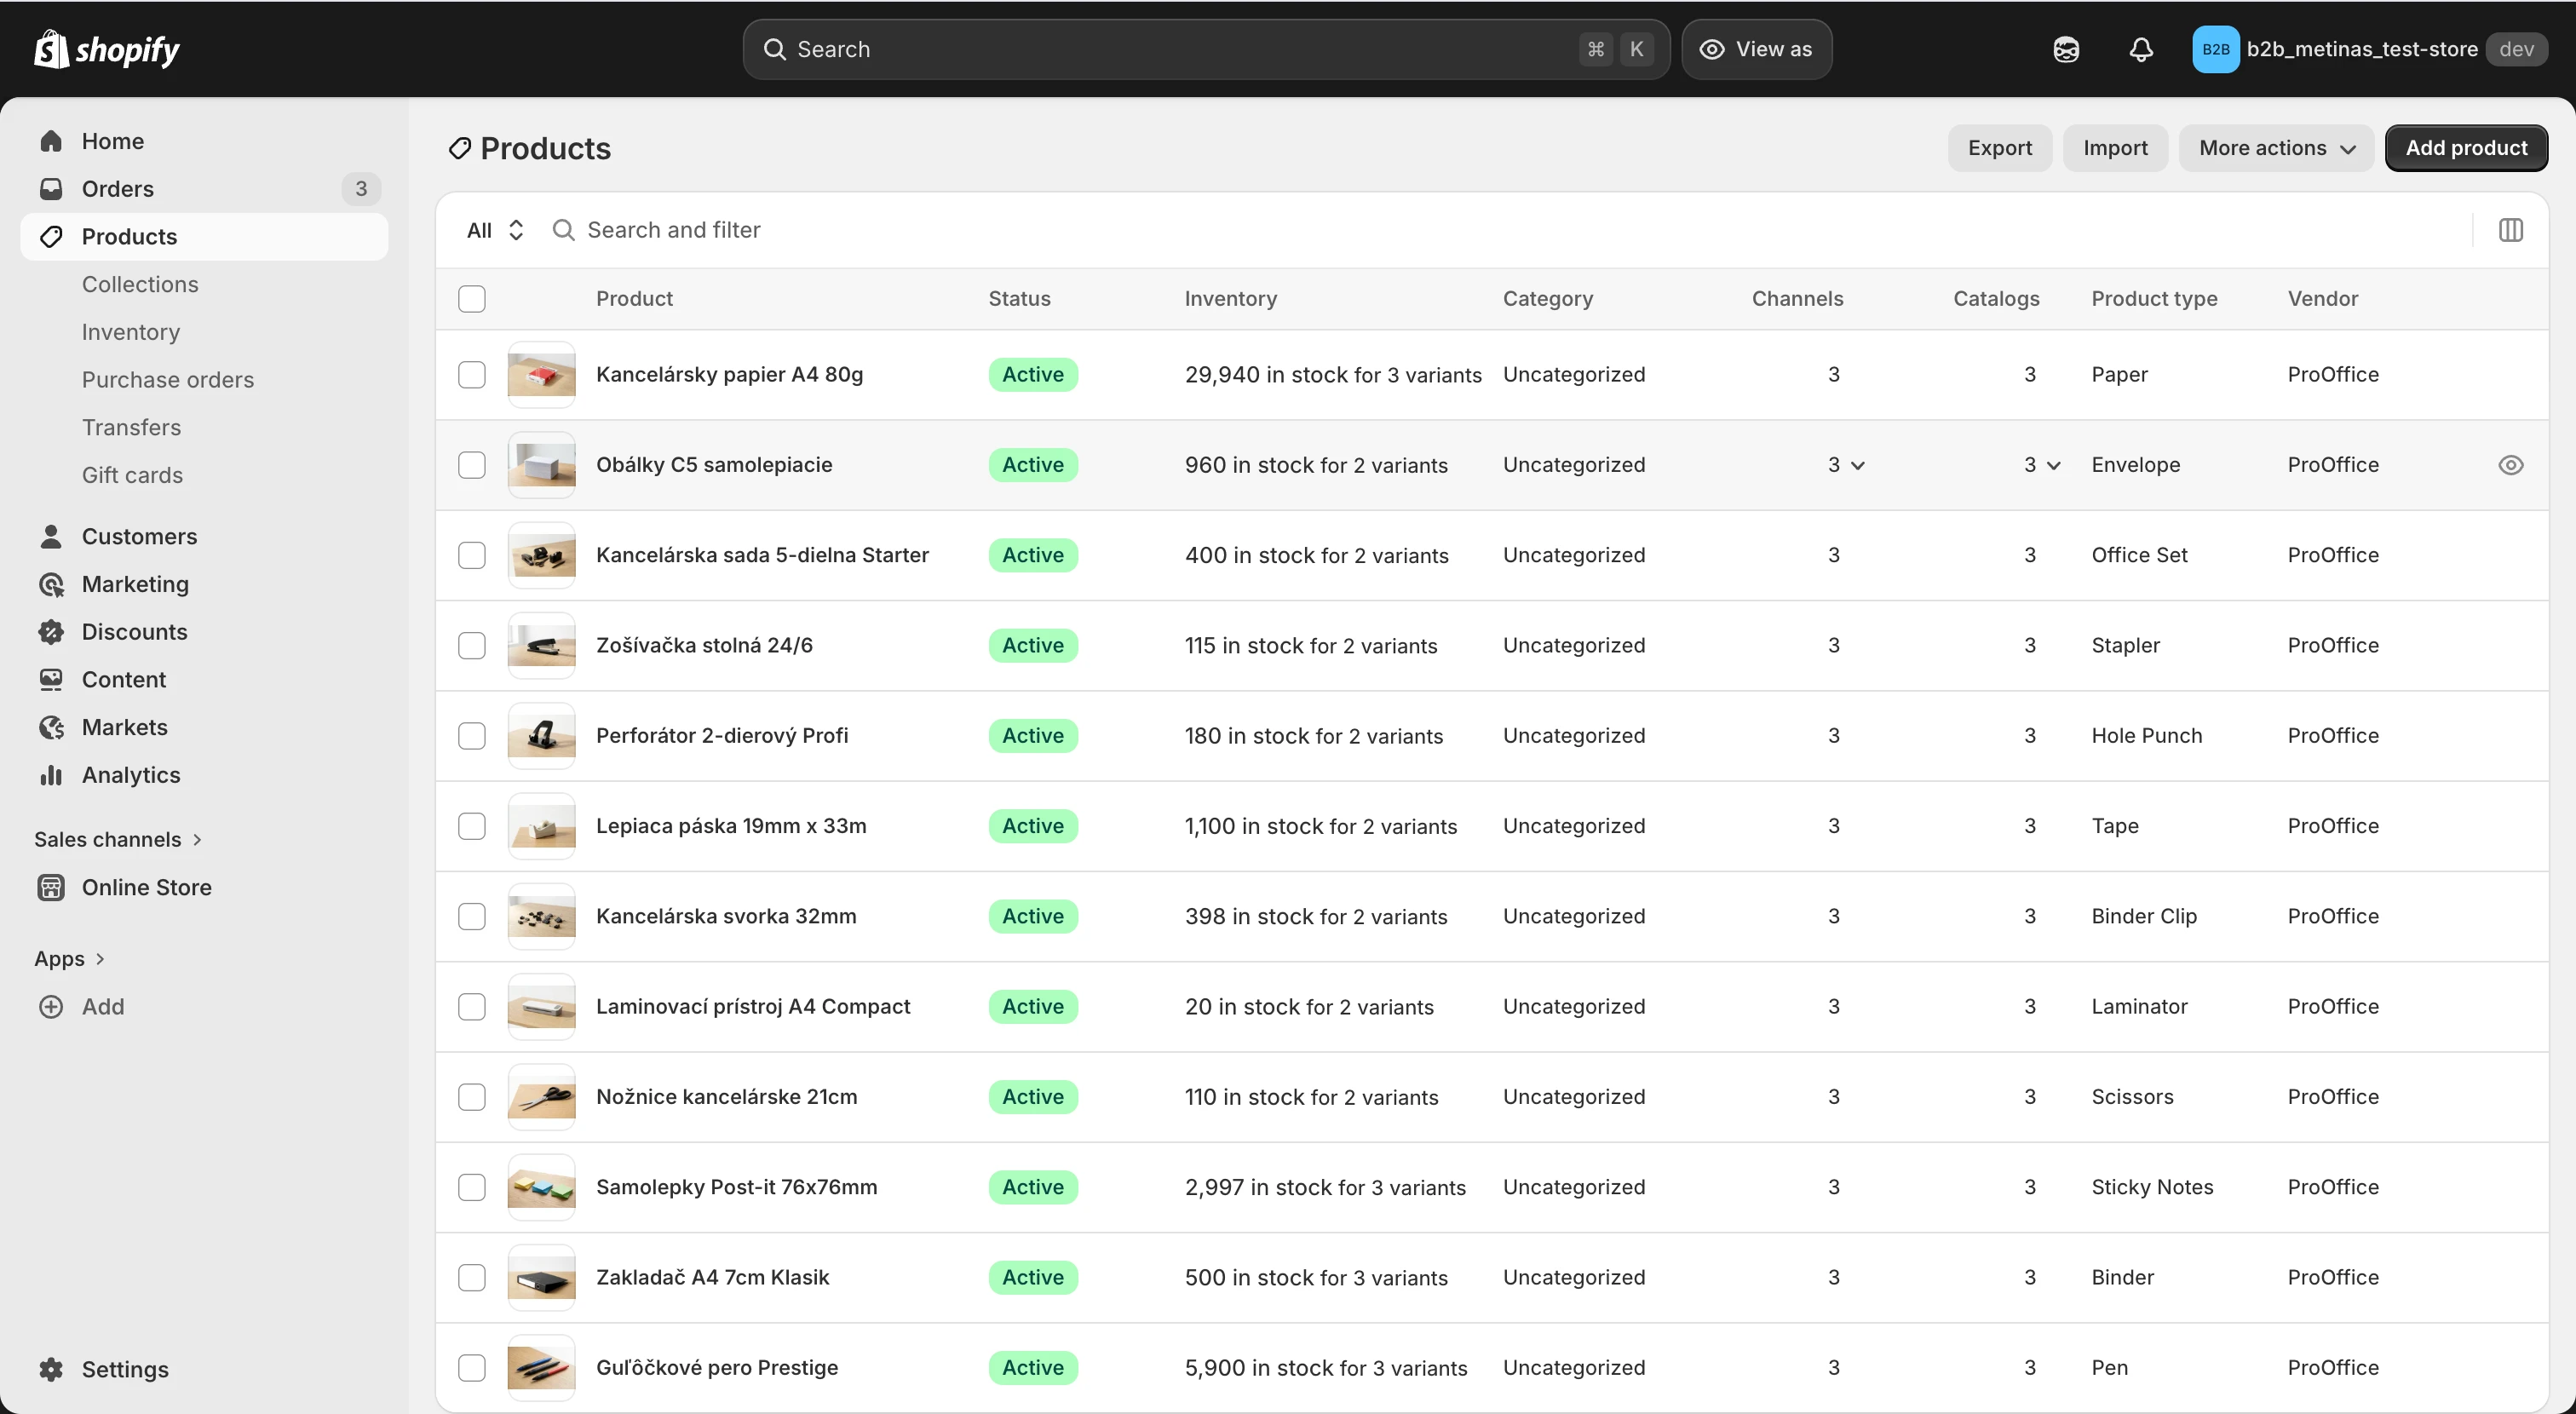Click the Import button
Image resolution: width=2576 pixels, height=1414 pixels.
click(x=2115, y=148)
